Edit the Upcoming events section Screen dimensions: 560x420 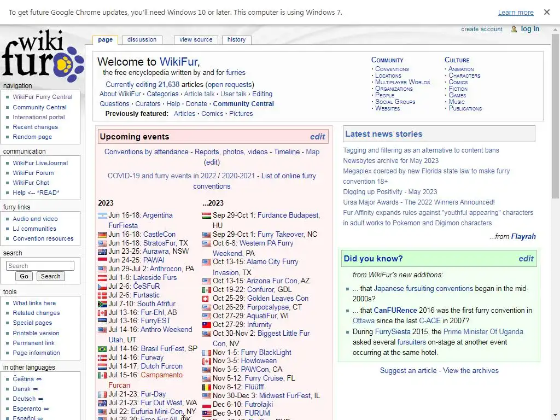pos(317,137)
